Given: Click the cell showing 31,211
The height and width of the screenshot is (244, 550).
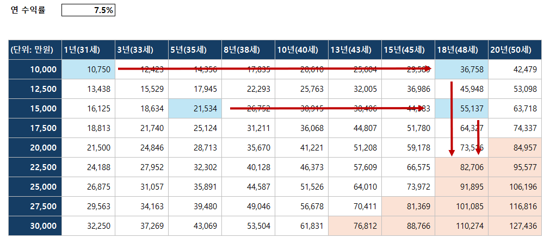Looking at the screenshot, I should pyautogui.click(x=248, y=128).
